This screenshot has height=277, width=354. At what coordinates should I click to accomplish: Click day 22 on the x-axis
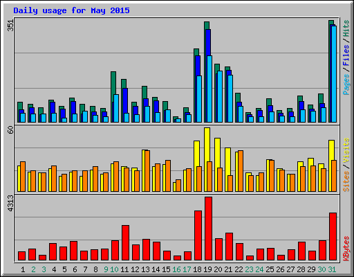pos(239,269)
